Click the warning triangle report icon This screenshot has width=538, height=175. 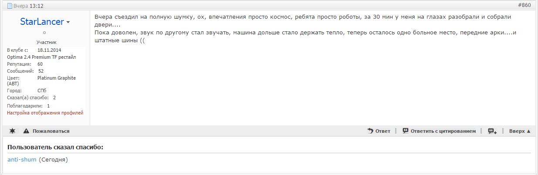click(26, 131)
